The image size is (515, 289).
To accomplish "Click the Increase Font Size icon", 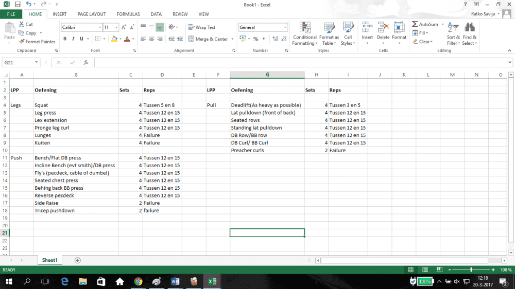I will [124, 27].
